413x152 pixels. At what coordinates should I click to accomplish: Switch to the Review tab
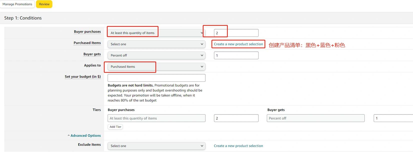pyautogui.click(x=44, y=4)
